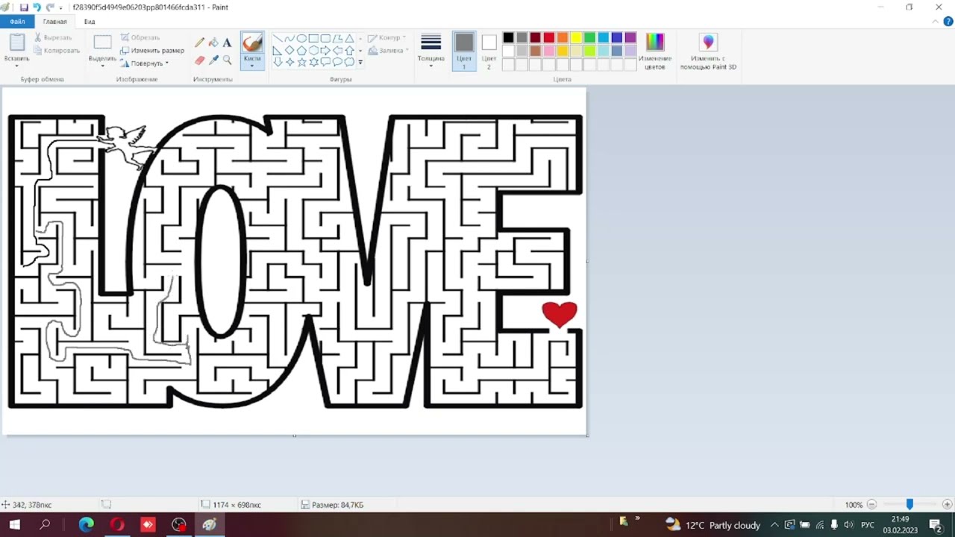Choose the Rounded rectangle shape
The height and width of the screenshot is (537, 955).
[x=325, y=38]
